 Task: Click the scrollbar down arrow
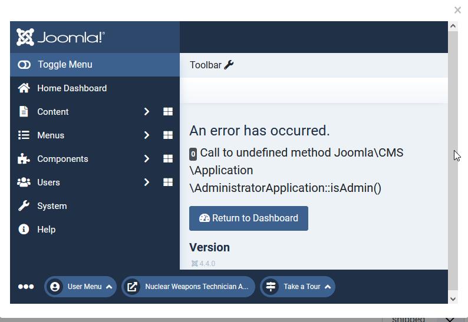(453, 299)
